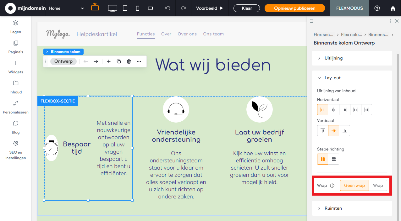The height and width of the screenshot is (221, 401).
Task: Click the FLEXBOX-SECTIE label on canvas
Action: [58, 101]
